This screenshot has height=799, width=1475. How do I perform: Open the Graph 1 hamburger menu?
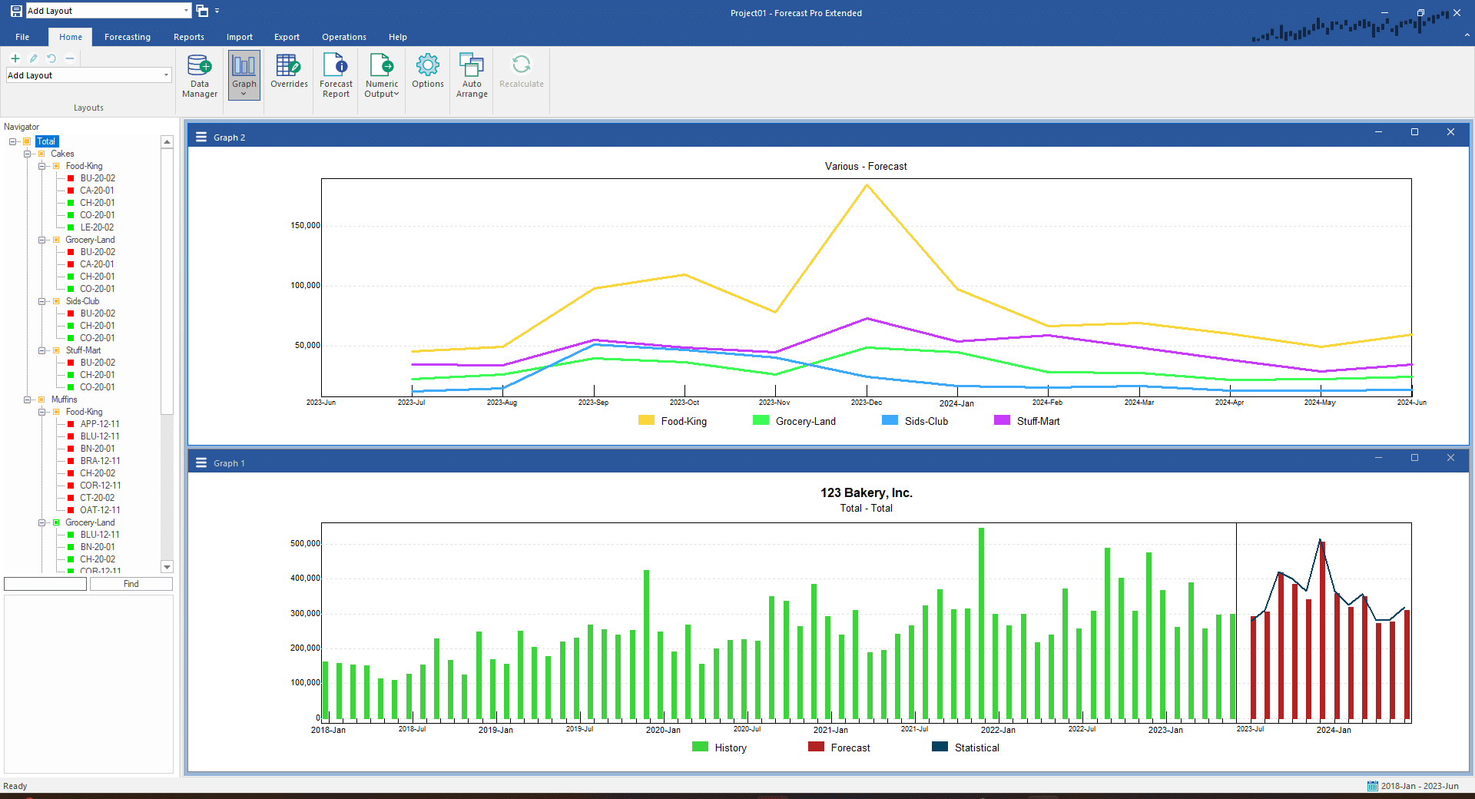(201, 462)
